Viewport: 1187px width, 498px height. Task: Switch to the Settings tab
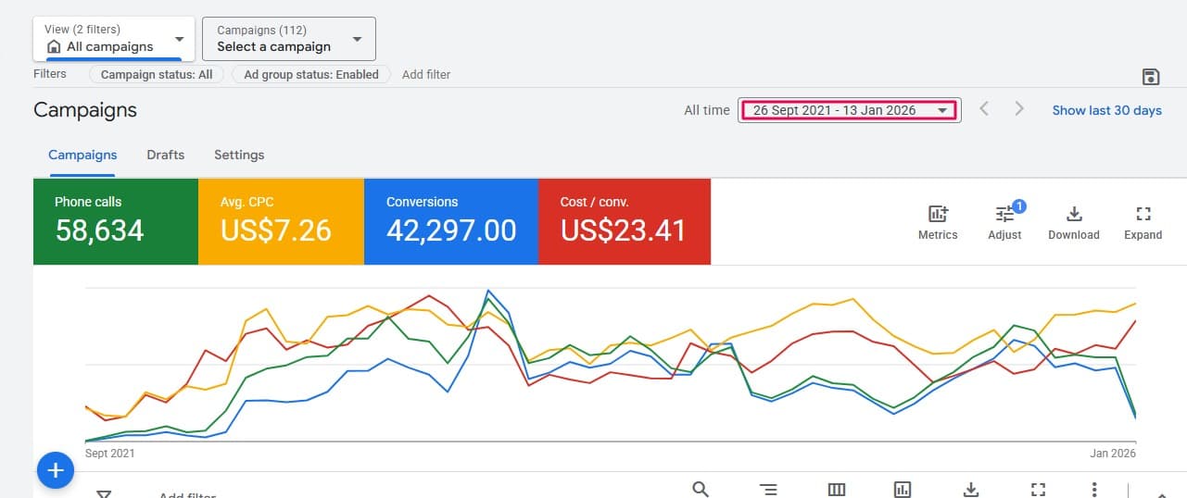click(239, 155)
